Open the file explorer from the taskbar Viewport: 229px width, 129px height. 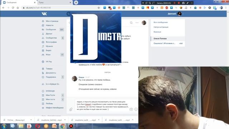pyautogui.click(x=21, y=126)
